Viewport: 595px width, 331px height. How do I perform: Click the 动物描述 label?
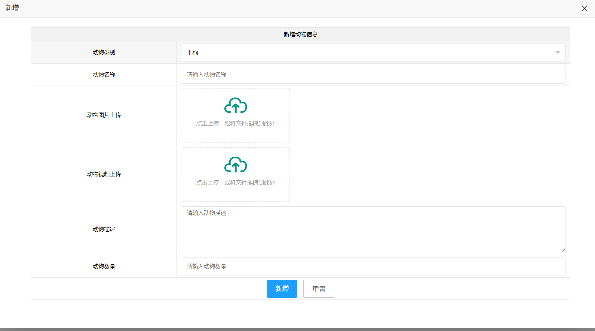pos(104,230)
